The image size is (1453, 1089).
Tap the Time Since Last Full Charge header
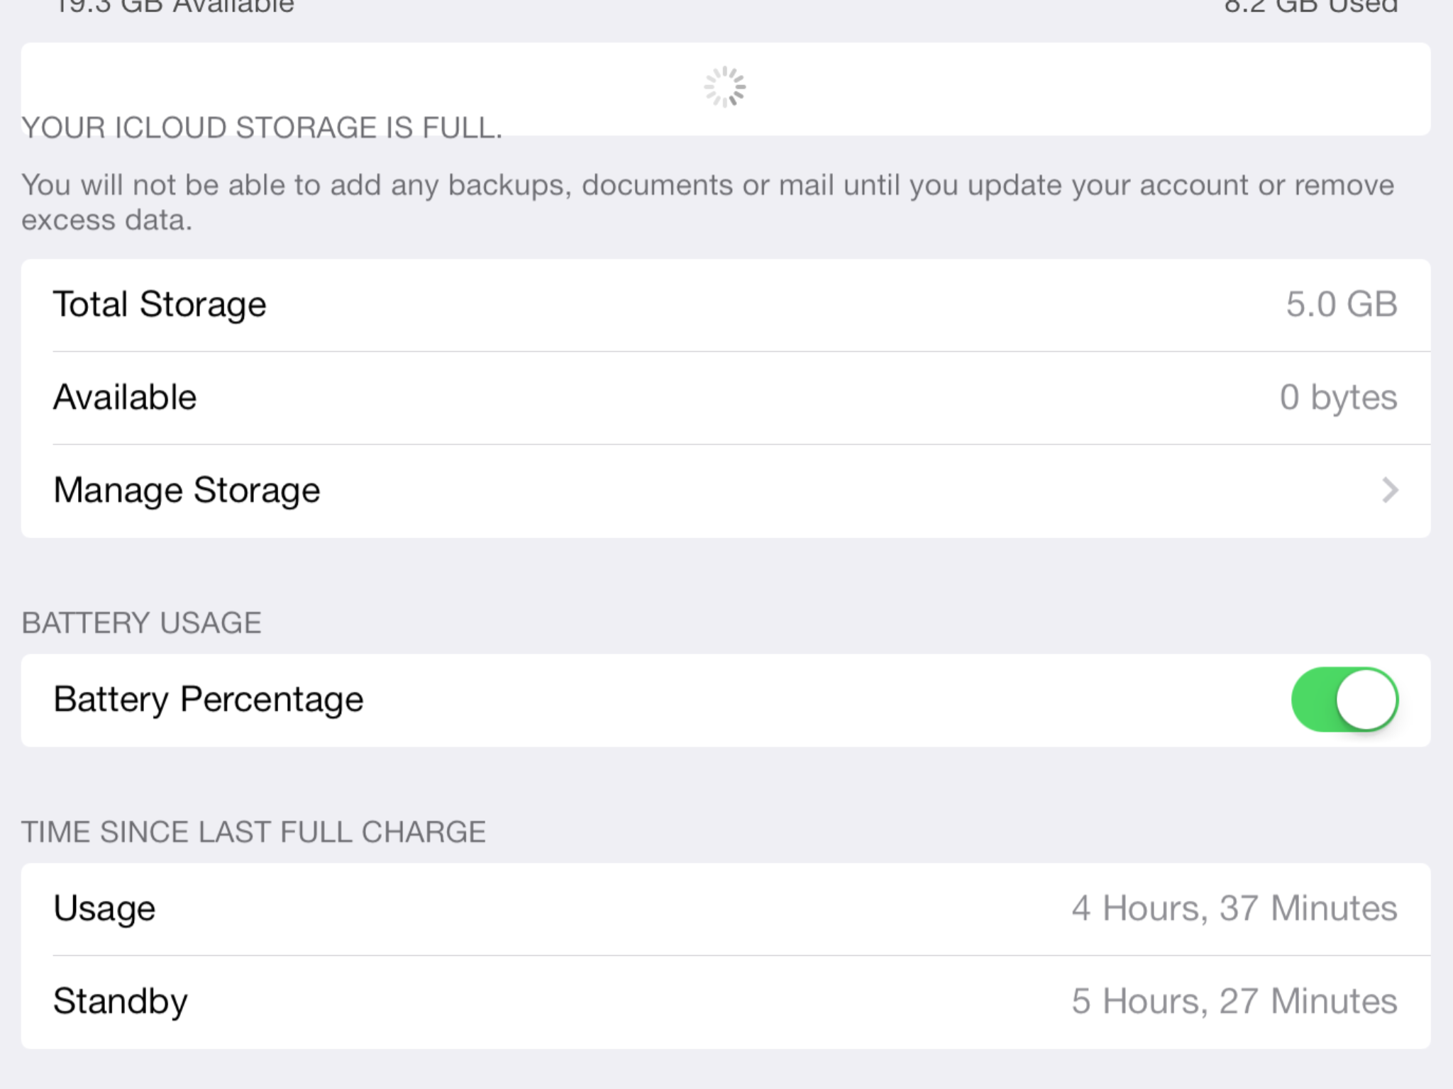point(253,832)
